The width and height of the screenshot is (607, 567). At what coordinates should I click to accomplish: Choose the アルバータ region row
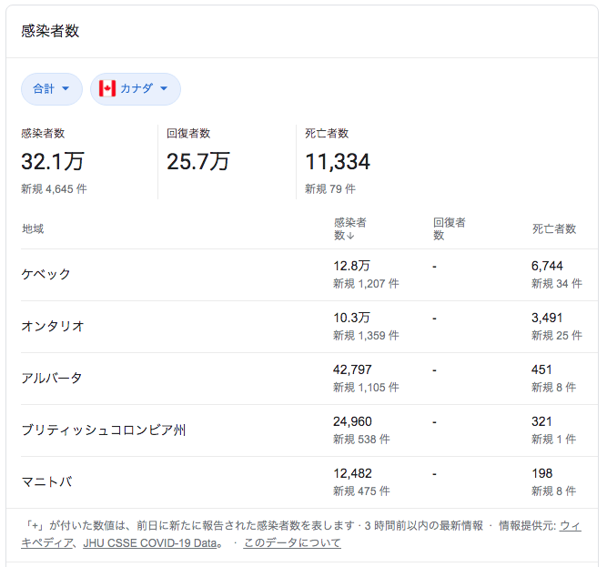pyautogui.click(x=52, y=378)
